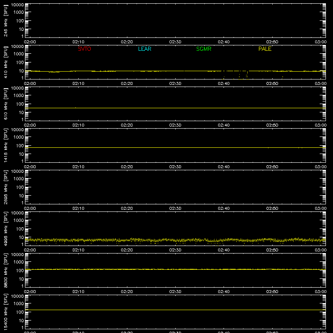Click the 1000 y-axis value on the 4995 MHz panel
Viewport: 333px width, 333px height.
19,221
